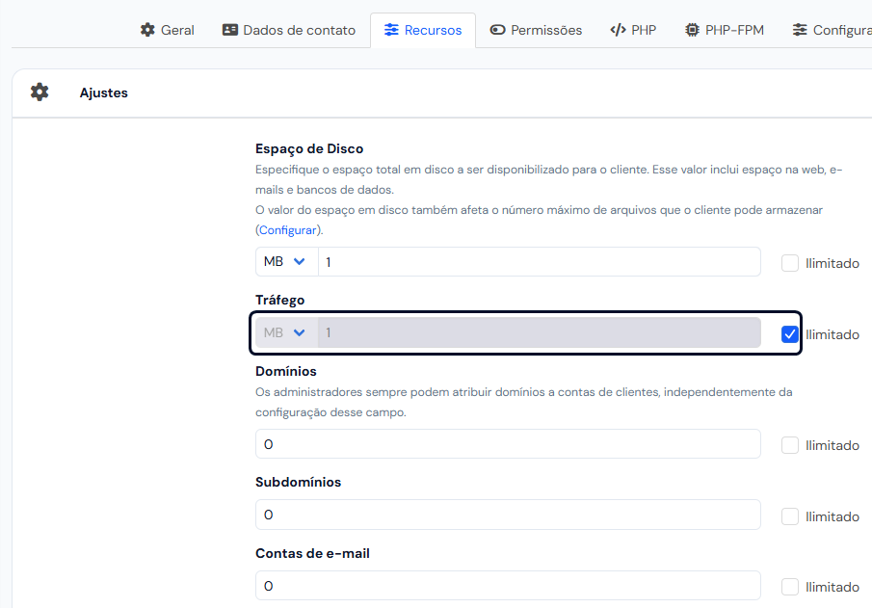
Task: Click the Subdomínios label
Action: [x=298, y=482]
